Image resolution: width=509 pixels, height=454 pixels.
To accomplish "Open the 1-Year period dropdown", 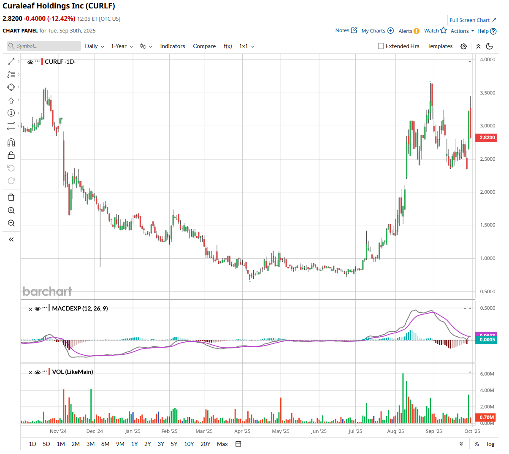I will (122, 46).
